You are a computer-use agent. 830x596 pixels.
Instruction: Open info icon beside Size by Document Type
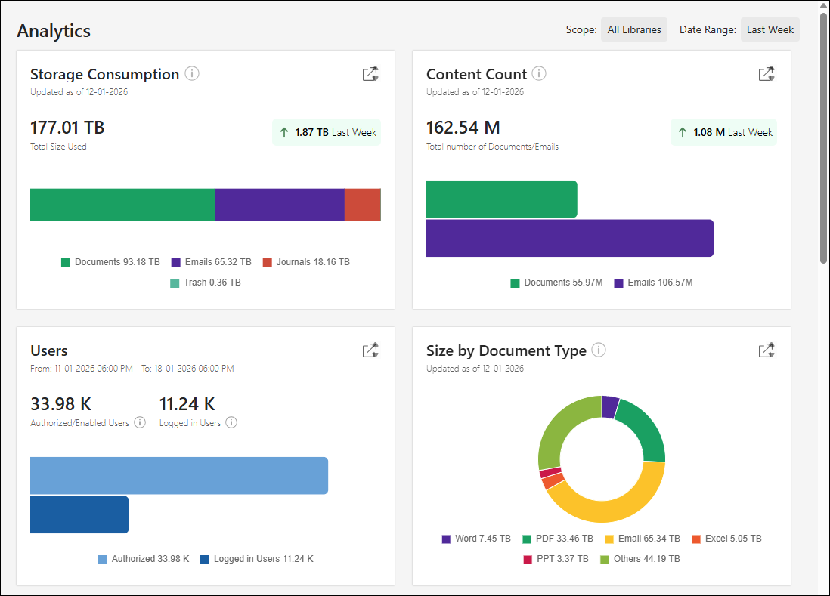[599, 350]
